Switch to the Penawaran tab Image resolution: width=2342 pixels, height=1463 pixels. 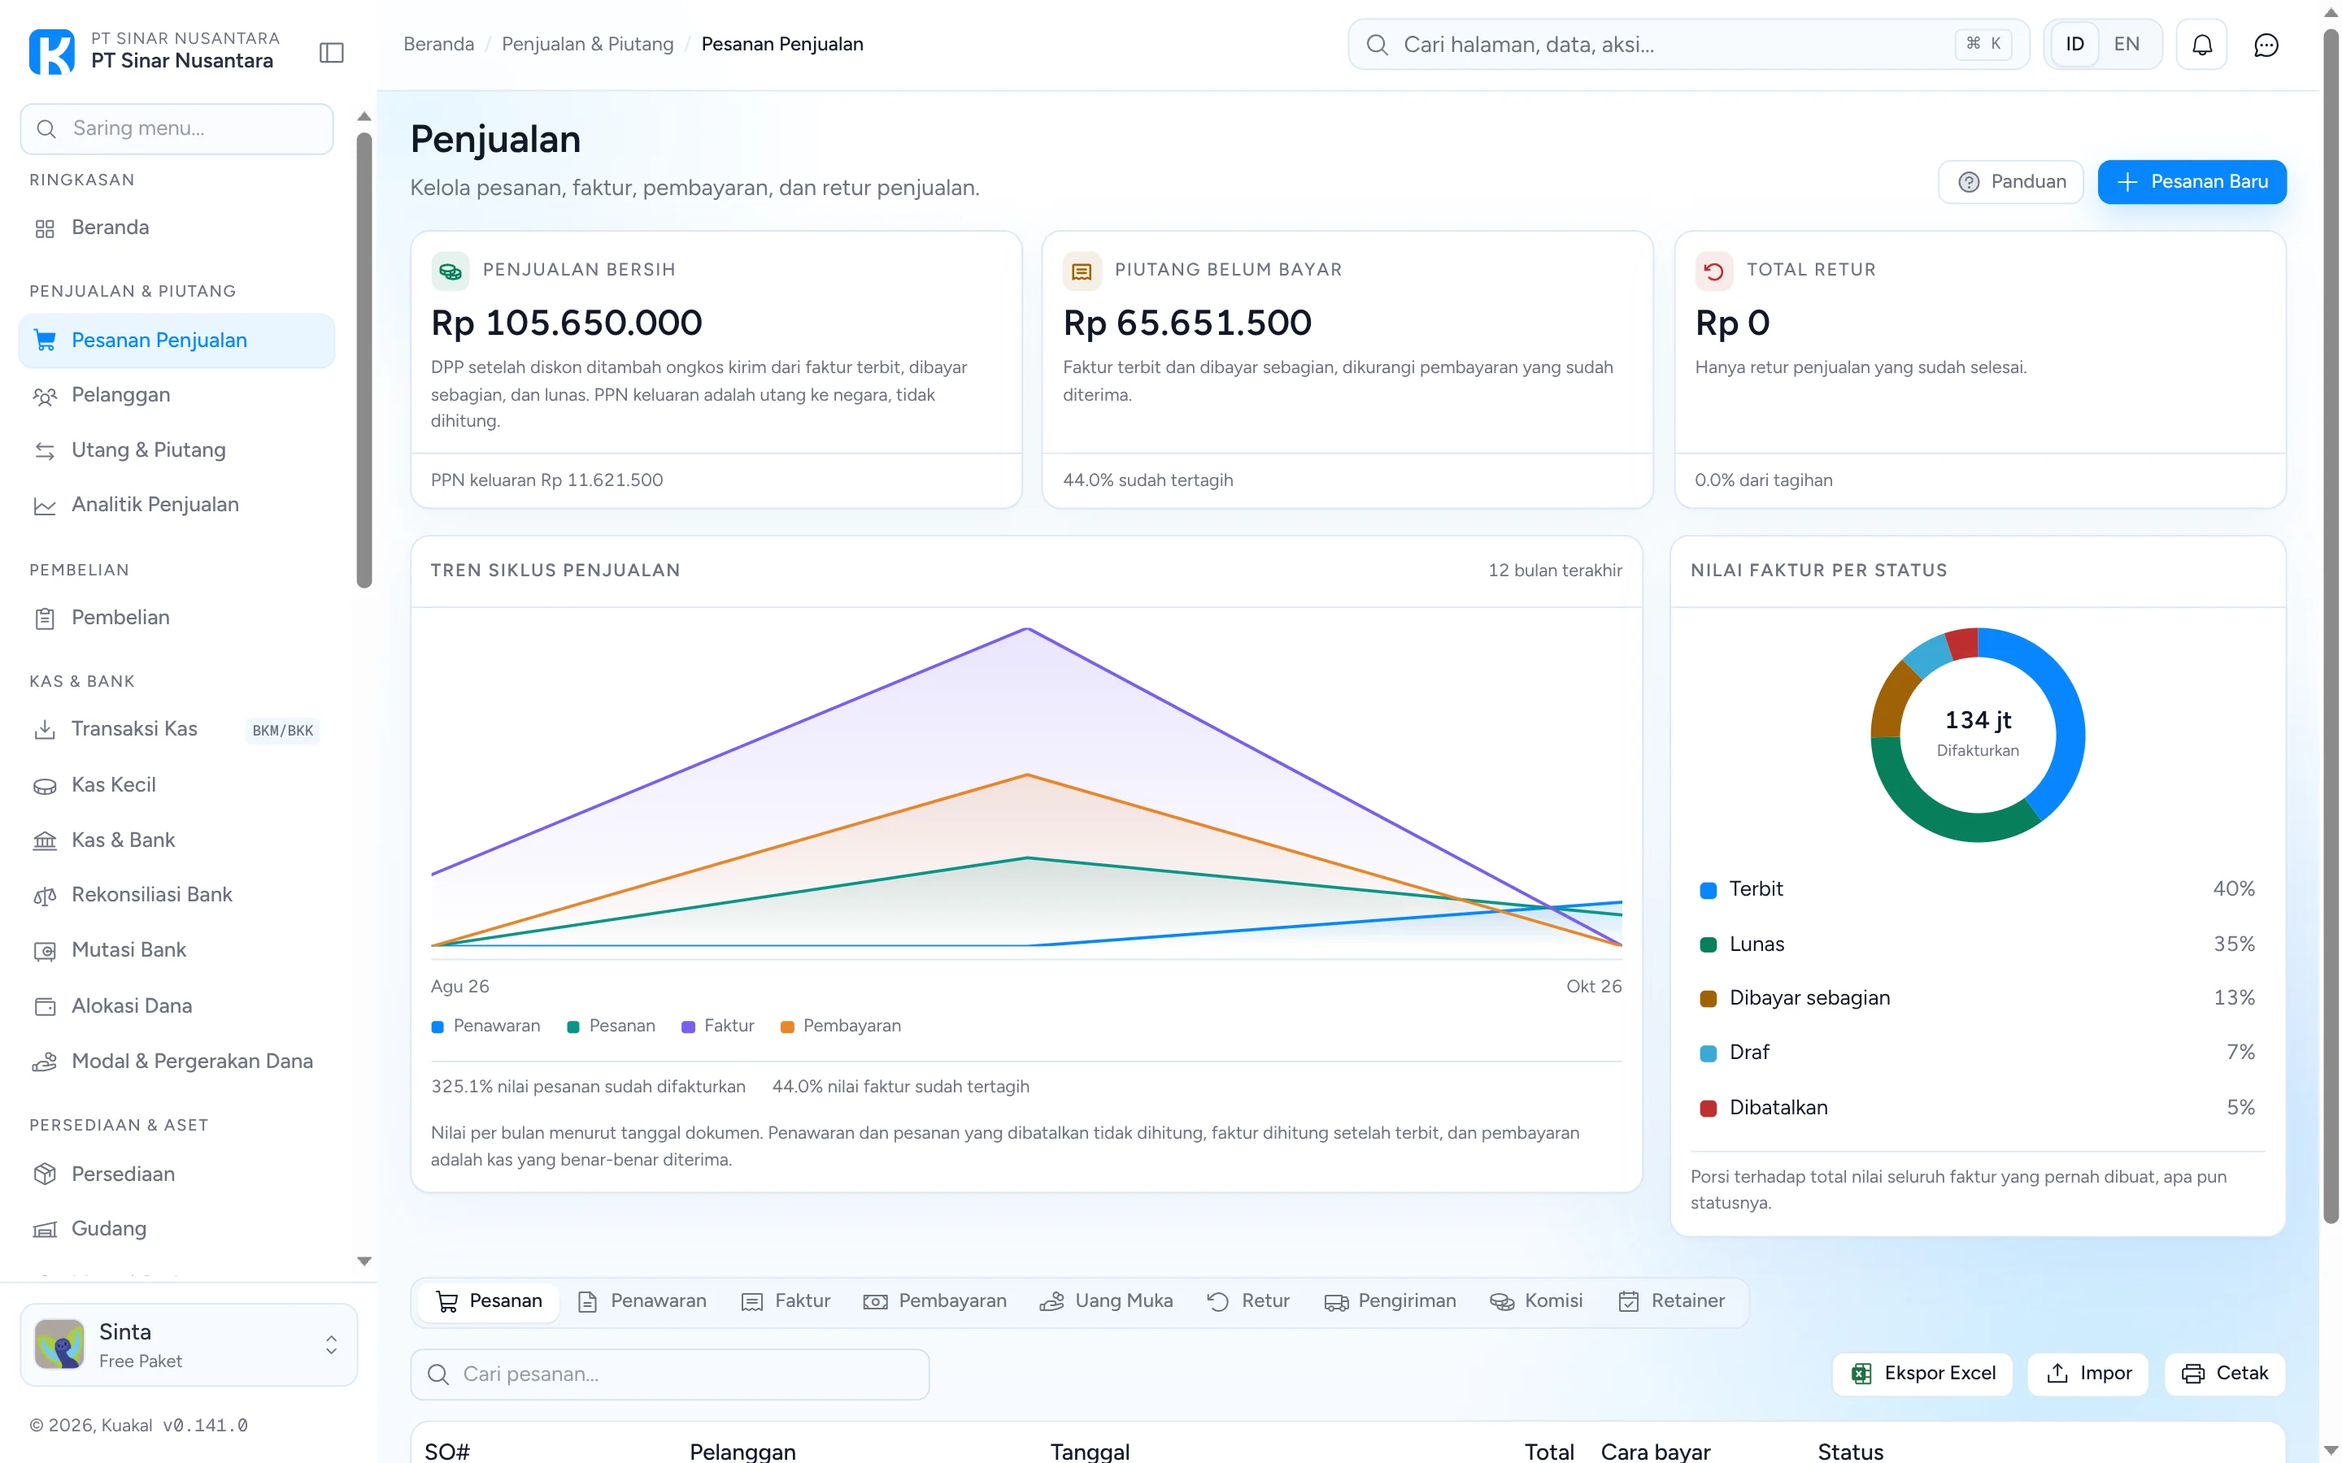[x=642, y=1302]
